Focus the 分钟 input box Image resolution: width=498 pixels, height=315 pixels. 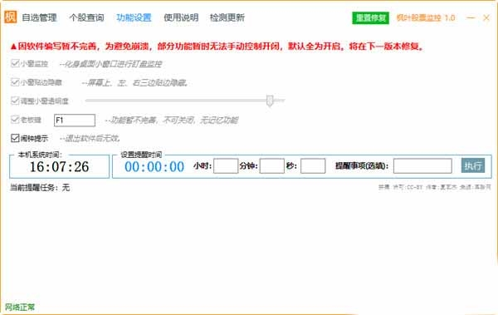click(x=272, y=165)
